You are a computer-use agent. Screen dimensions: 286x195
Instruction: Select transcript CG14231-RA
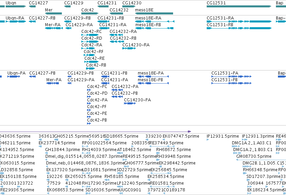pos(113,25)
